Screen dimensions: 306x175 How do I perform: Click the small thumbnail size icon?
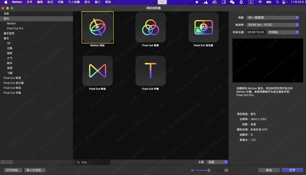(192, 170)
